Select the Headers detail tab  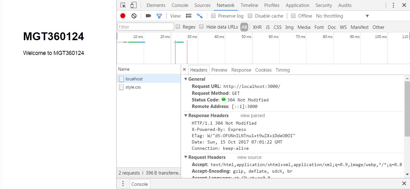[199, 70]
